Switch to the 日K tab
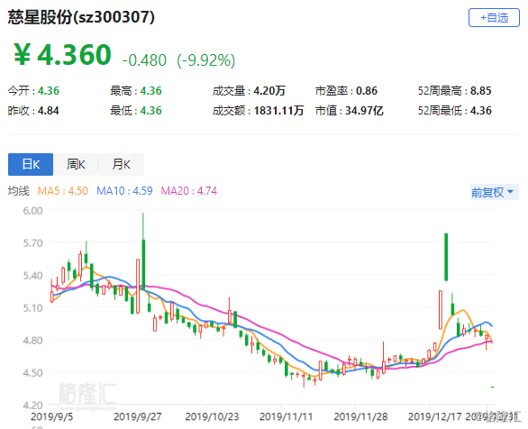The height and width of the screenshot is (429, 528). pyautogui.click(x=31, y=164)
